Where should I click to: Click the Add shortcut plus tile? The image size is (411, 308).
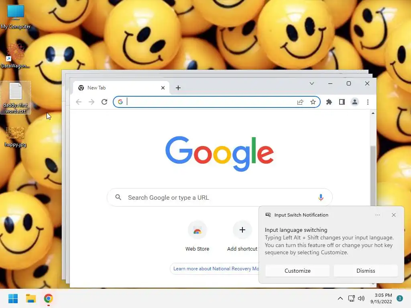pos(242,237)
